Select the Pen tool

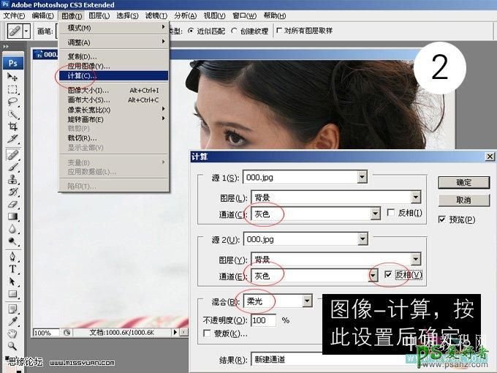[x=12, y=256]
